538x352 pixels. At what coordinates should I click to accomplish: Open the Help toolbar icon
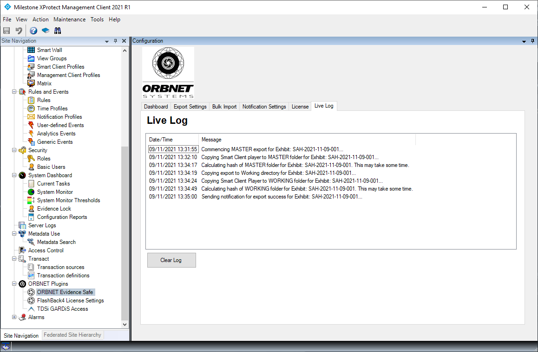(x=33, y=31)
